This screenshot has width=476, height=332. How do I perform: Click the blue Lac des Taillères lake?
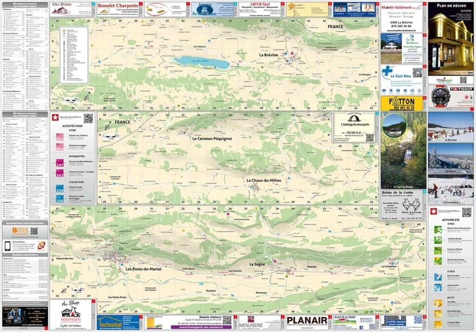[x=201, y=62]
